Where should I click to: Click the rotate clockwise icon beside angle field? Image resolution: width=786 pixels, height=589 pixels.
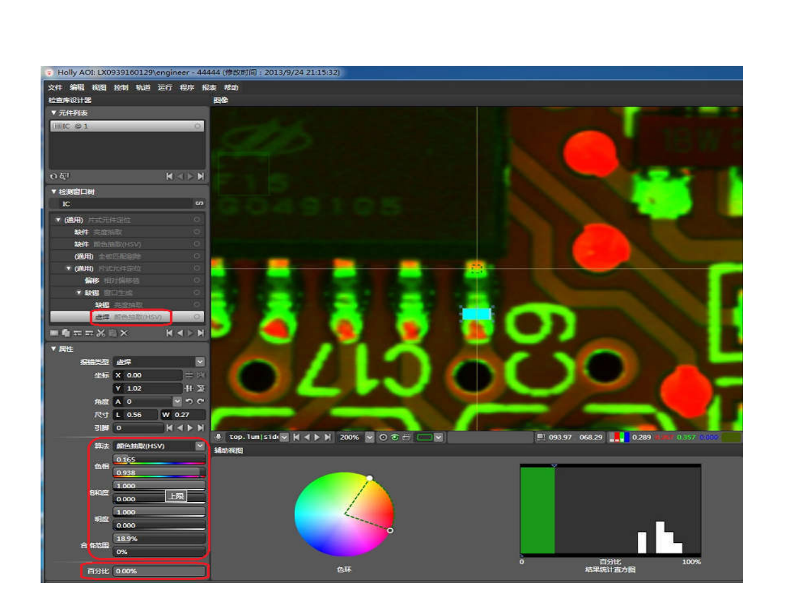[200, 402]
